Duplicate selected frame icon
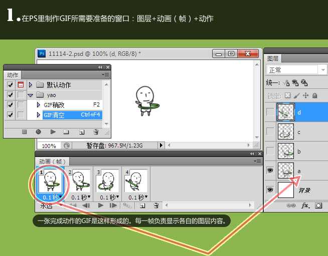328x256 pixels. coord(142,205)
